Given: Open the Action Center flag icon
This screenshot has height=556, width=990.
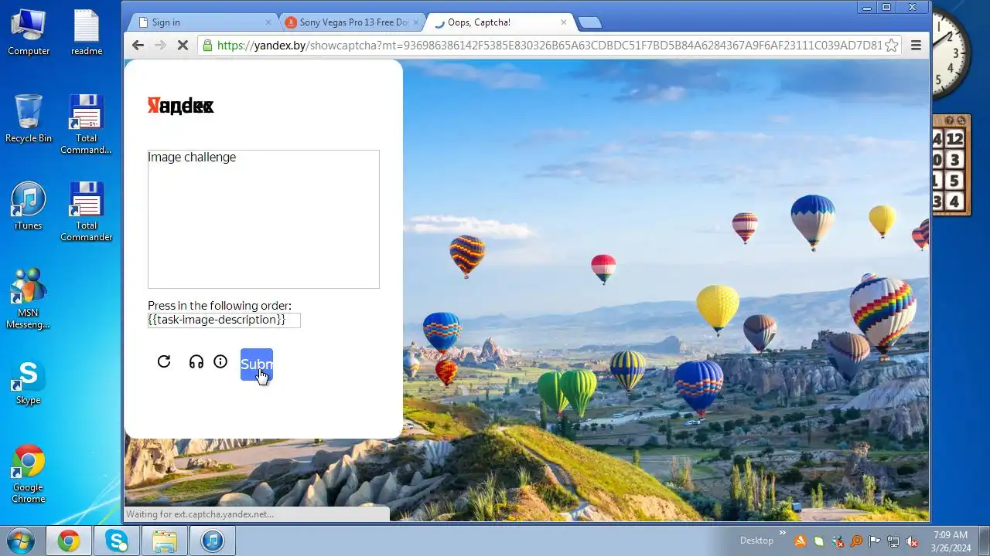Looking at the screenshot, I should click(875, 541).
